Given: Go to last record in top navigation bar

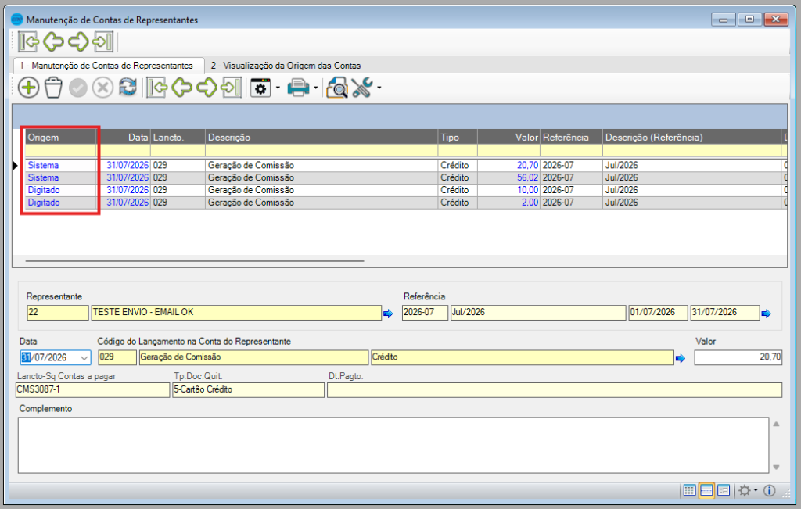Looking at the screenshot, I should coord(102,41).
